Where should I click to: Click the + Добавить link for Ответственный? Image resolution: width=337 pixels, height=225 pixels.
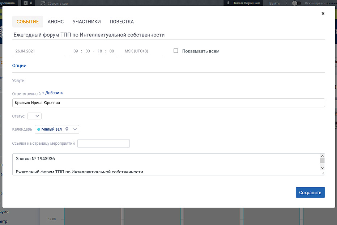pyautogui.click(x=52, y=93)
